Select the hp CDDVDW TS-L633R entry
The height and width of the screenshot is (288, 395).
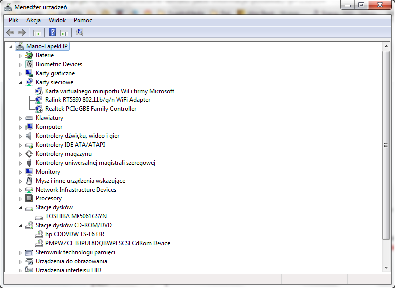click(x=75, y=234)
